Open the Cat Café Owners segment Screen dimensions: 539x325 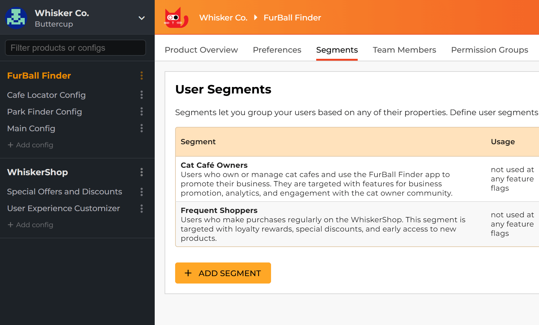point(214,165)
